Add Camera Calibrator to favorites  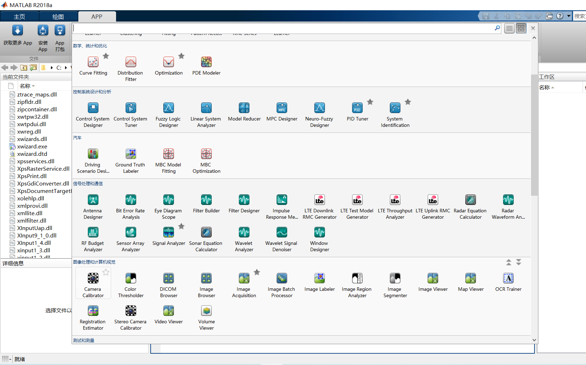[x=106, y=272]
